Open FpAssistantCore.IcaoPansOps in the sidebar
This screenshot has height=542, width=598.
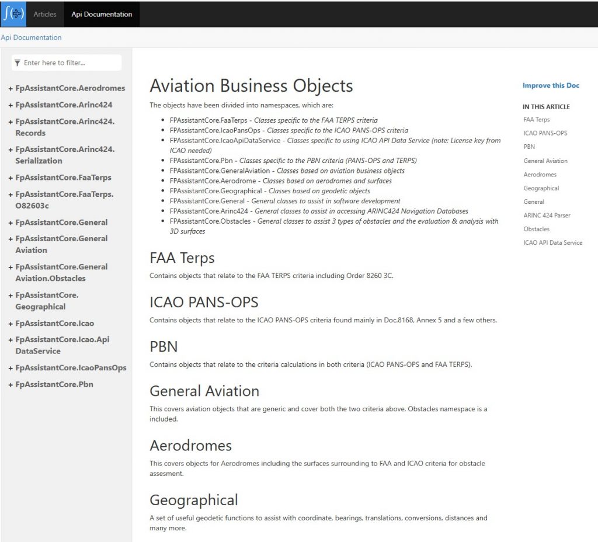(71, 368)
